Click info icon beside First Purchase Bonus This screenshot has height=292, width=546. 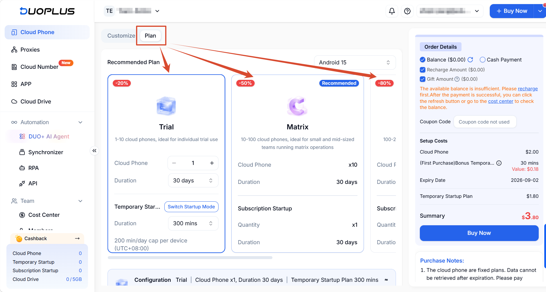click(x=499, y=163)
